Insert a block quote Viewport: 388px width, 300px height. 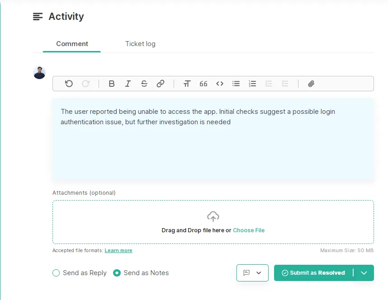[203, 84]
